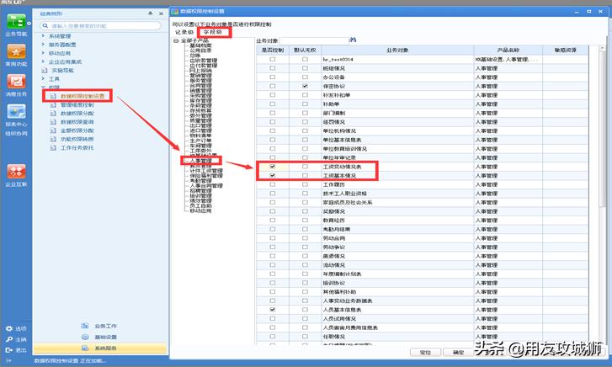Open 数据权限控制设置 in the tree
This screenshot has width=612, height=367.
point(82,96)
